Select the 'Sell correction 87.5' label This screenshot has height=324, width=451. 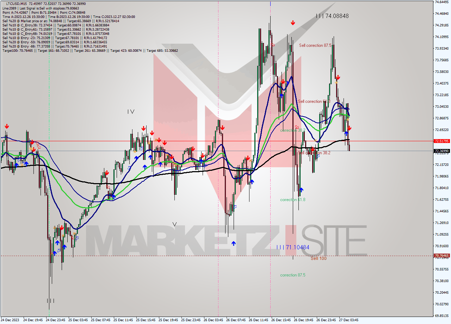(315, 45)
